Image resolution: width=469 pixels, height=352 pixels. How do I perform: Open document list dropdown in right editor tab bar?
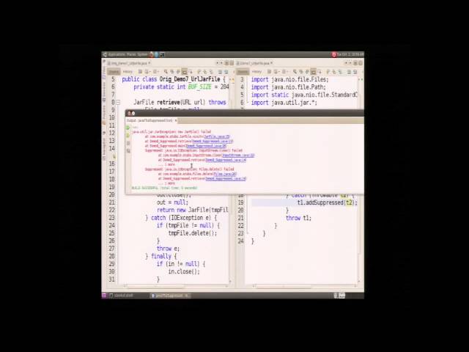coord(355,63)
